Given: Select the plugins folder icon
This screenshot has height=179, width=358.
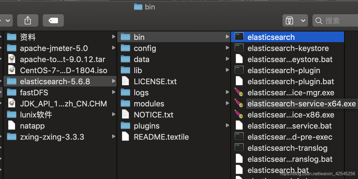Looking at the screenshot, I should (125, 126).
